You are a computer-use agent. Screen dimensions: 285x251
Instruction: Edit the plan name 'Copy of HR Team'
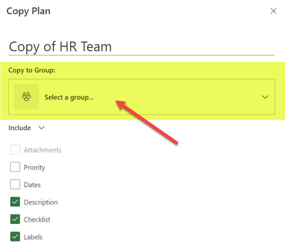tap(142, 47)
